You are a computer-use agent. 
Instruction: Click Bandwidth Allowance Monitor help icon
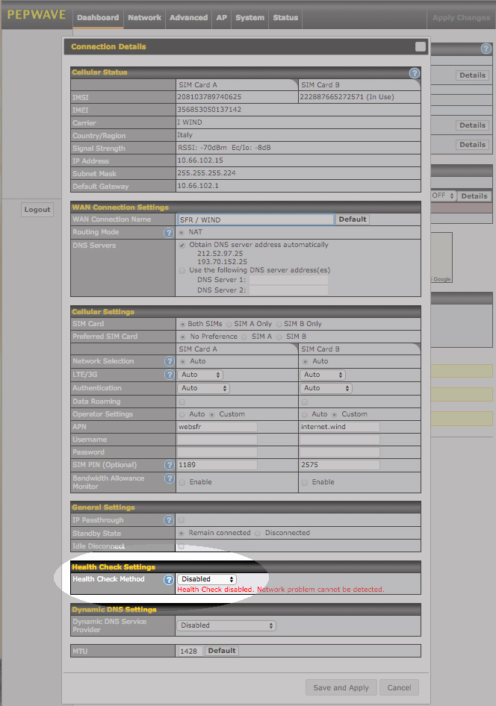pyautogui.click(x=169, y=478)
